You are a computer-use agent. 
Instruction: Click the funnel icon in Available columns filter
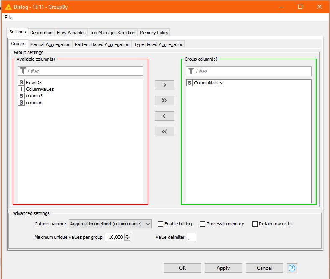tap(23, 71)
